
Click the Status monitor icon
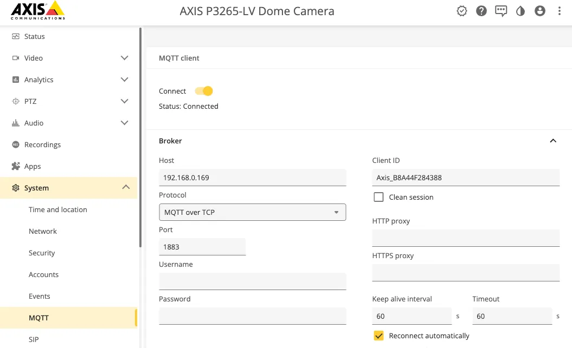pos(16,36)
